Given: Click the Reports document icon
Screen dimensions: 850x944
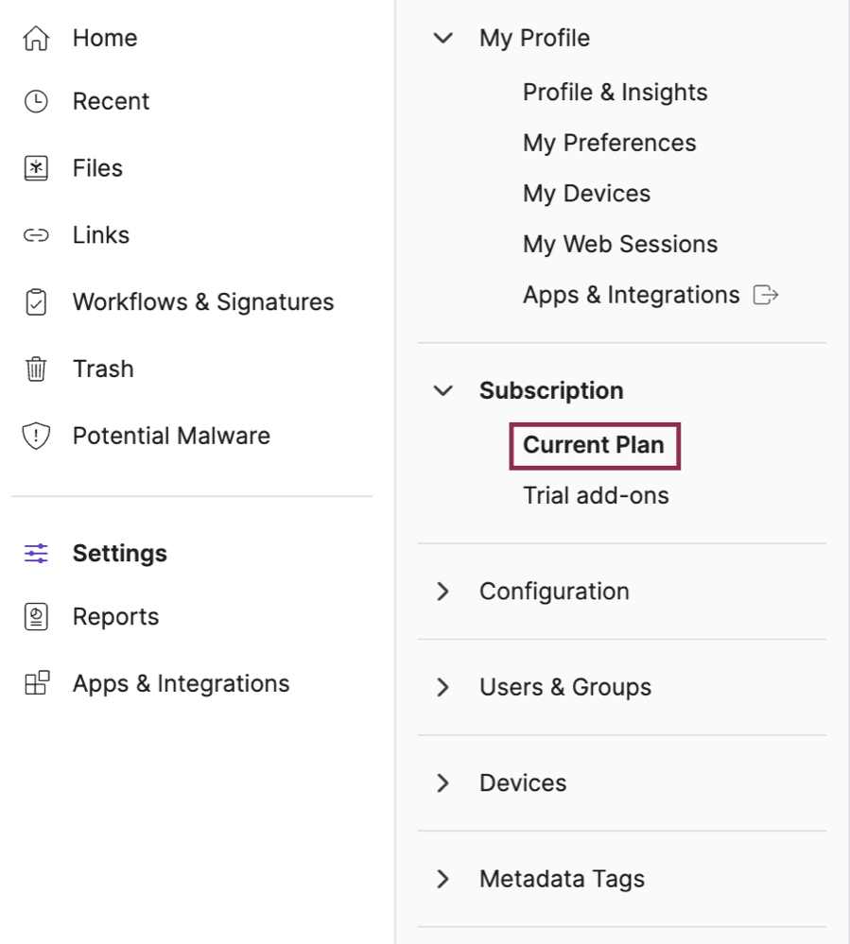Looking at the screenshot, I should 36,616.
